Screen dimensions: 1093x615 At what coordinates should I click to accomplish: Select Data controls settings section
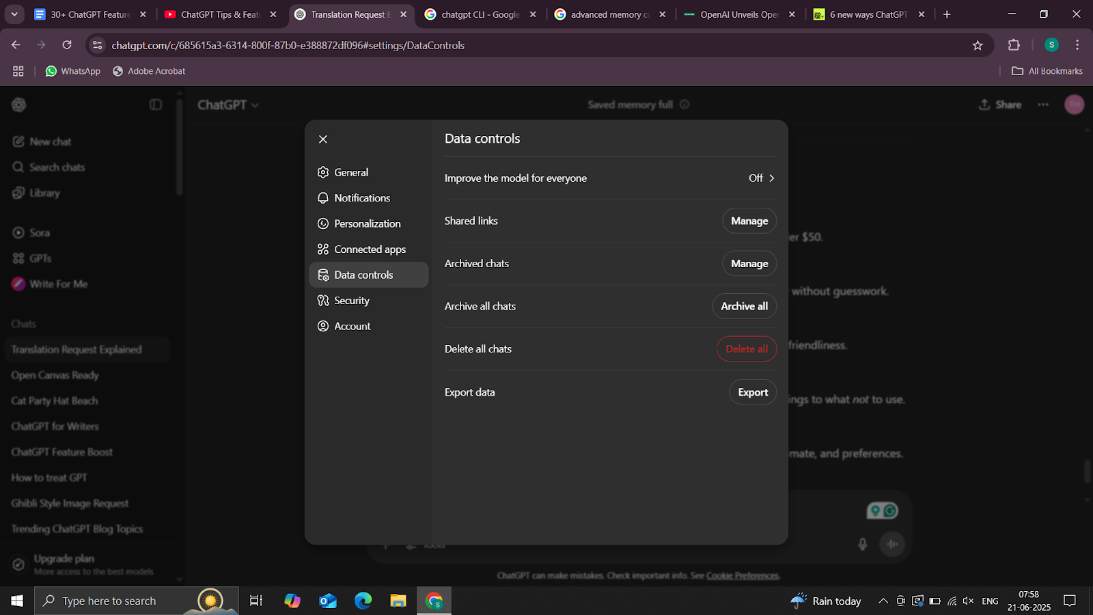[x=368, y=275]
